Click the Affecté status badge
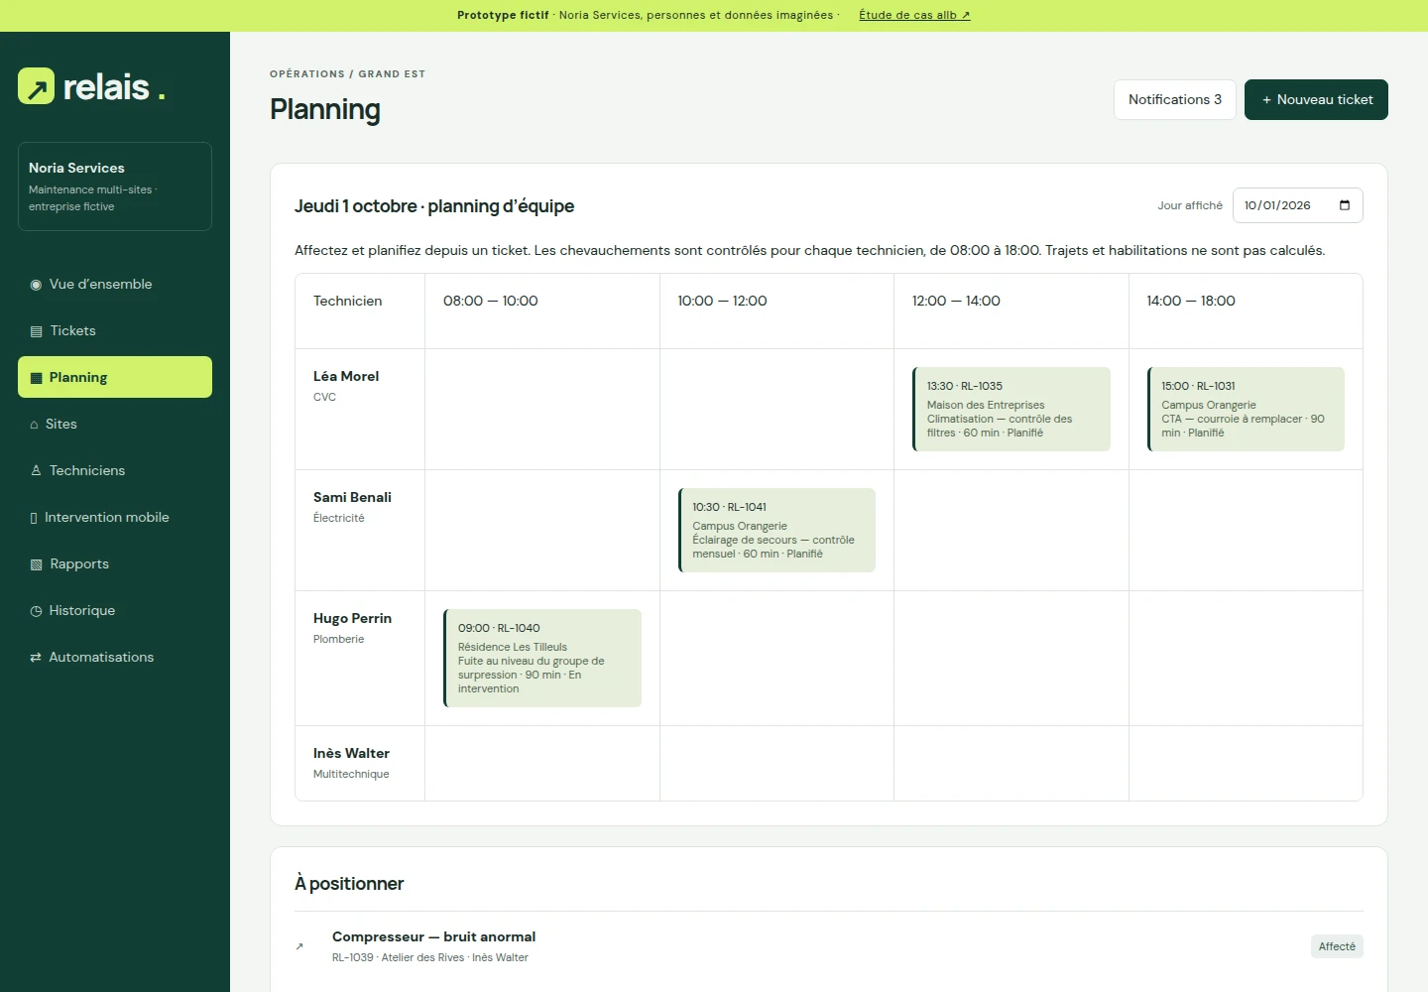Viewport: 1428px width, 992px height. 1337,946
